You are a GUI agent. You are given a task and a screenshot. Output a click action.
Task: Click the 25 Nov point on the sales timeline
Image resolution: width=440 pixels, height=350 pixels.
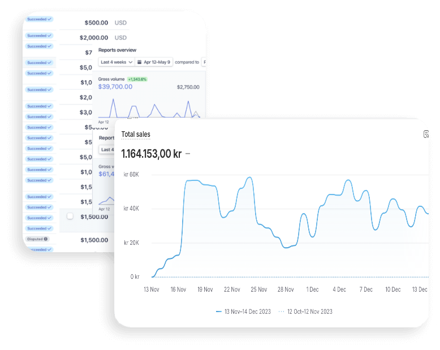pos(258,289)
